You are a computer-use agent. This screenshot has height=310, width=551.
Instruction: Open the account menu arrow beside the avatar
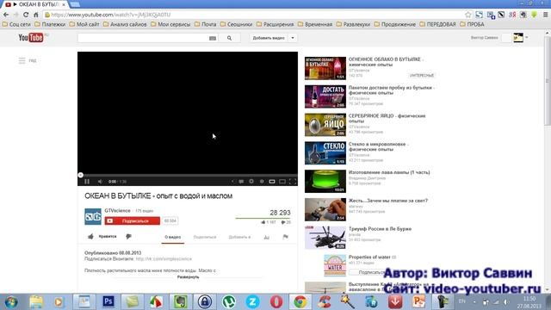pyautogui.click(x=527, y=37)
